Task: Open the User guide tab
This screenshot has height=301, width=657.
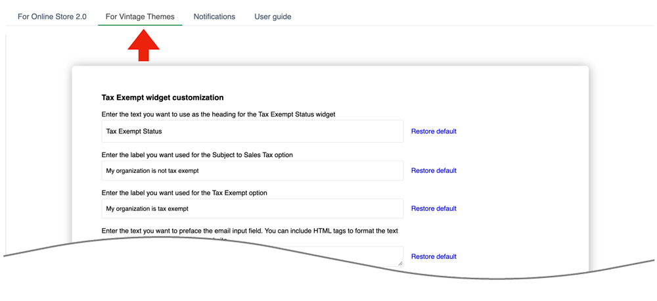Action: click(x=273, y=17)
